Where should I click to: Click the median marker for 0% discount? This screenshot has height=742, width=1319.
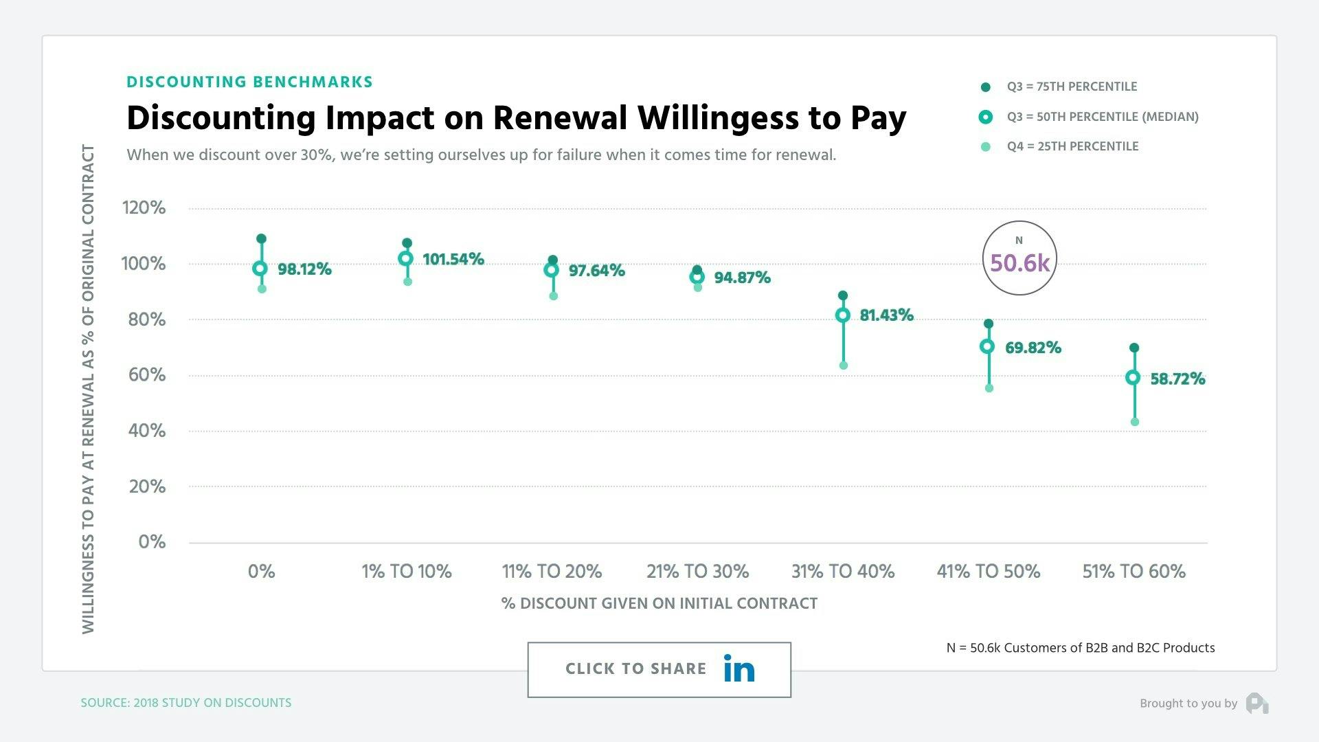coord(260,269)
